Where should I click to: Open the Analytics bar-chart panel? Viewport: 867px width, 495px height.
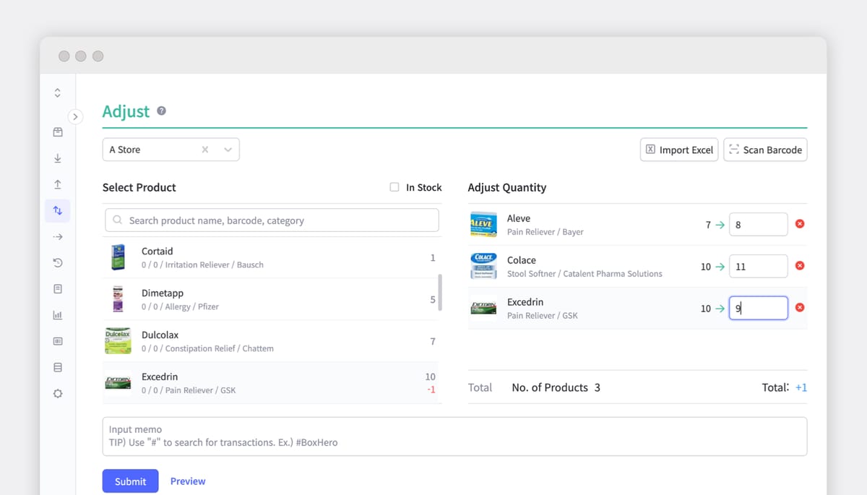(x=58, y=314)
